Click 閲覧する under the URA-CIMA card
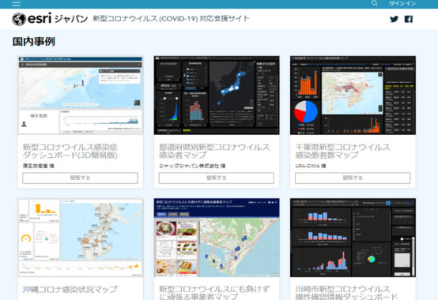 (x=353, y=178)
